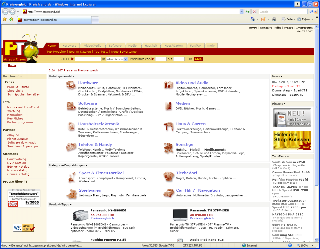Click the browser Forward arrow button

(12, 12)
